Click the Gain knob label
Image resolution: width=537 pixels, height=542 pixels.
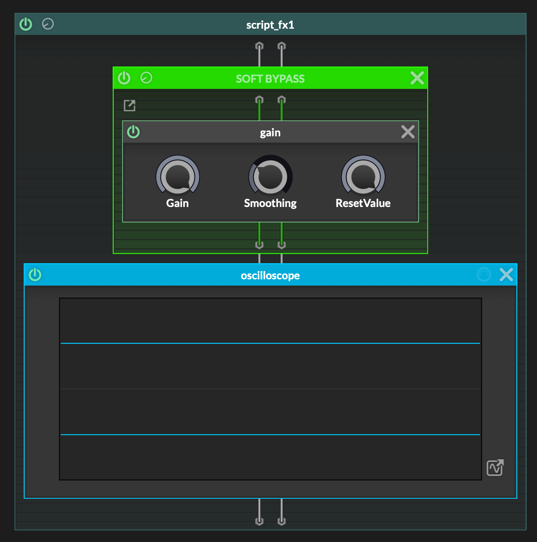click(x=177, y=203)
